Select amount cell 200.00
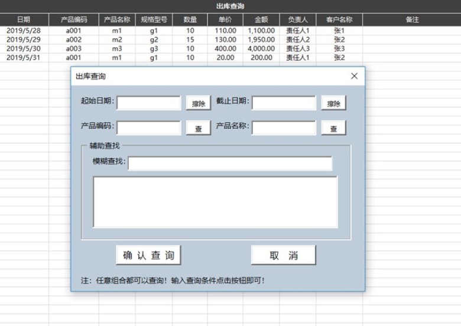The height and width of the screenshot is (326, 461). [x=261, y=57]
